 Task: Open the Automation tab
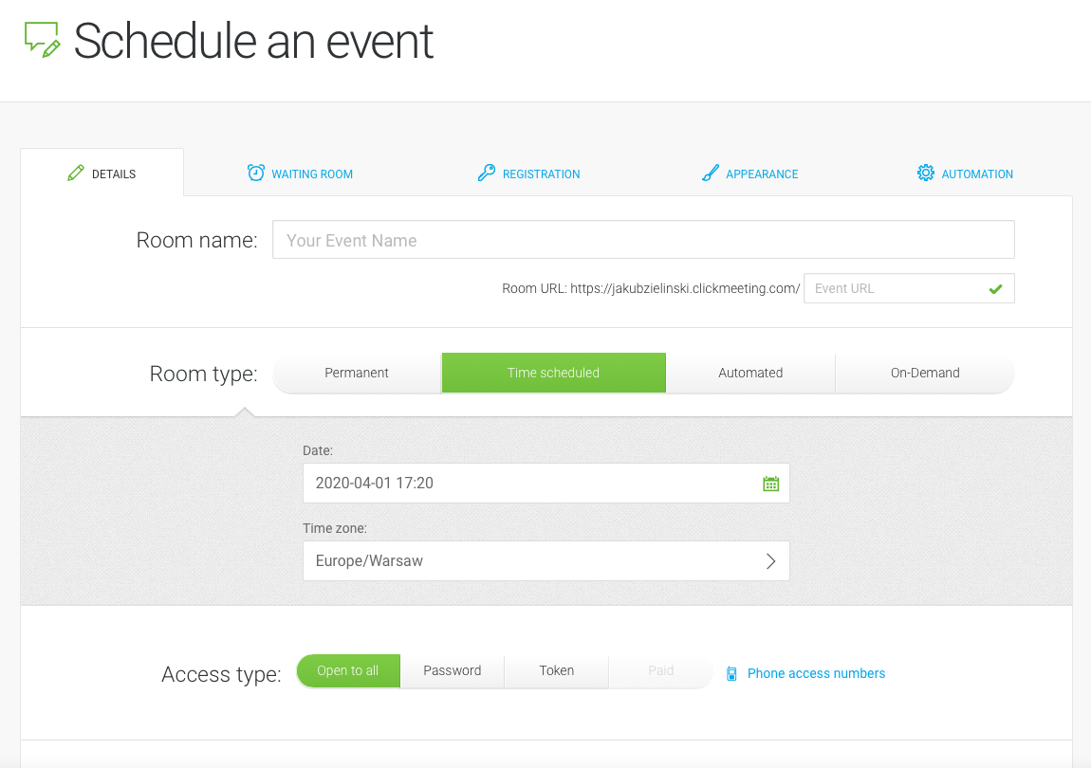(965, 174)
